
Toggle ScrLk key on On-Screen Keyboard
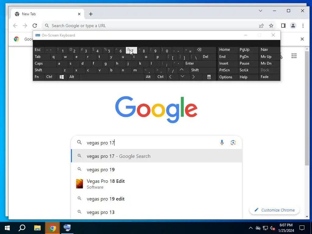pos(248,70)
